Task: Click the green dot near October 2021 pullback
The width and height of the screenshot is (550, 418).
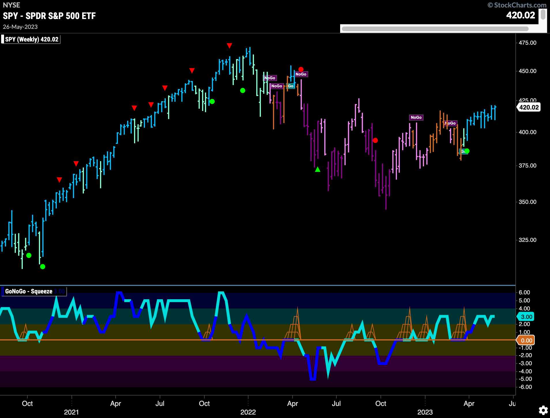Action: point(212,101)
